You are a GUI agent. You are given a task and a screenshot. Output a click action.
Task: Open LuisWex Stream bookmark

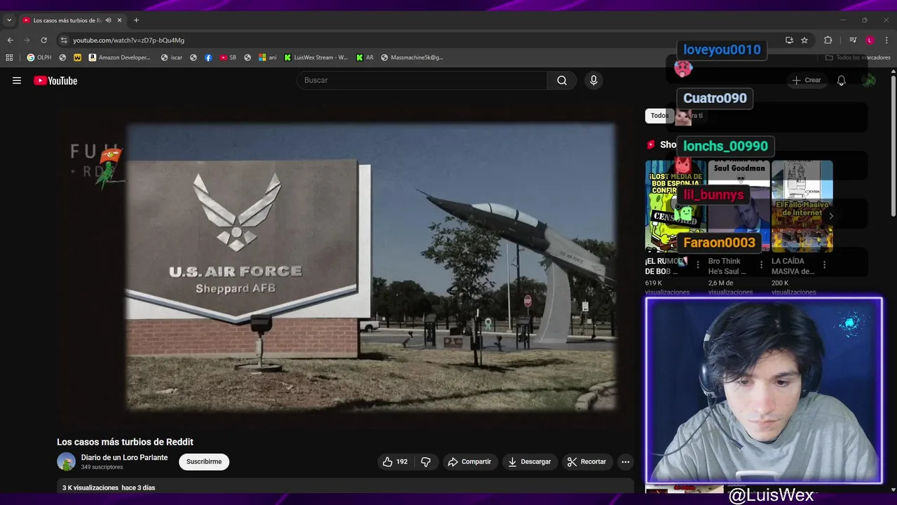click(x=316, y=58)
